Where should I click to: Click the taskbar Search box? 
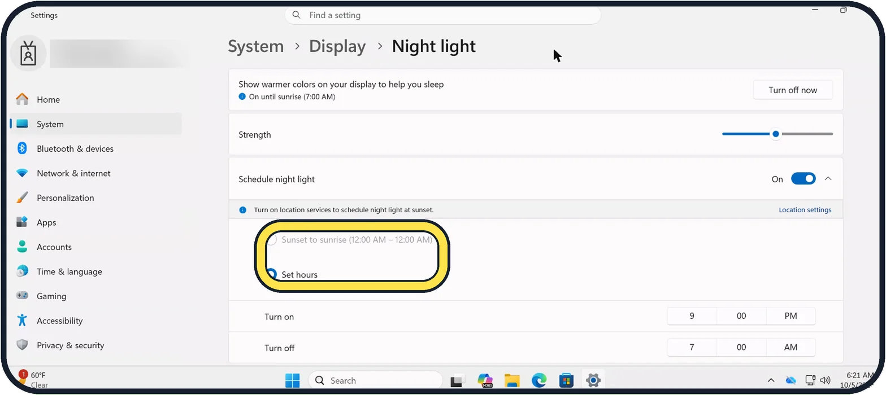(x=375, y=380)
